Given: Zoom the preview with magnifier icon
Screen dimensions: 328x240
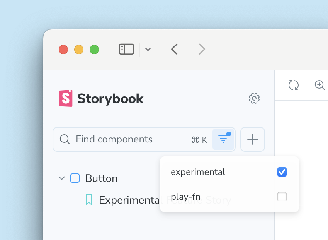Looking at the screenshot, I should coord(320,86).
